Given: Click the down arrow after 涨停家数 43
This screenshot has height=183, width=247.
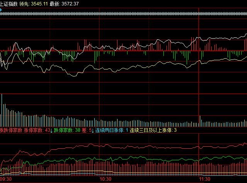Looking at the screenshot, I should pyautogui.click(x=51, y=130).
